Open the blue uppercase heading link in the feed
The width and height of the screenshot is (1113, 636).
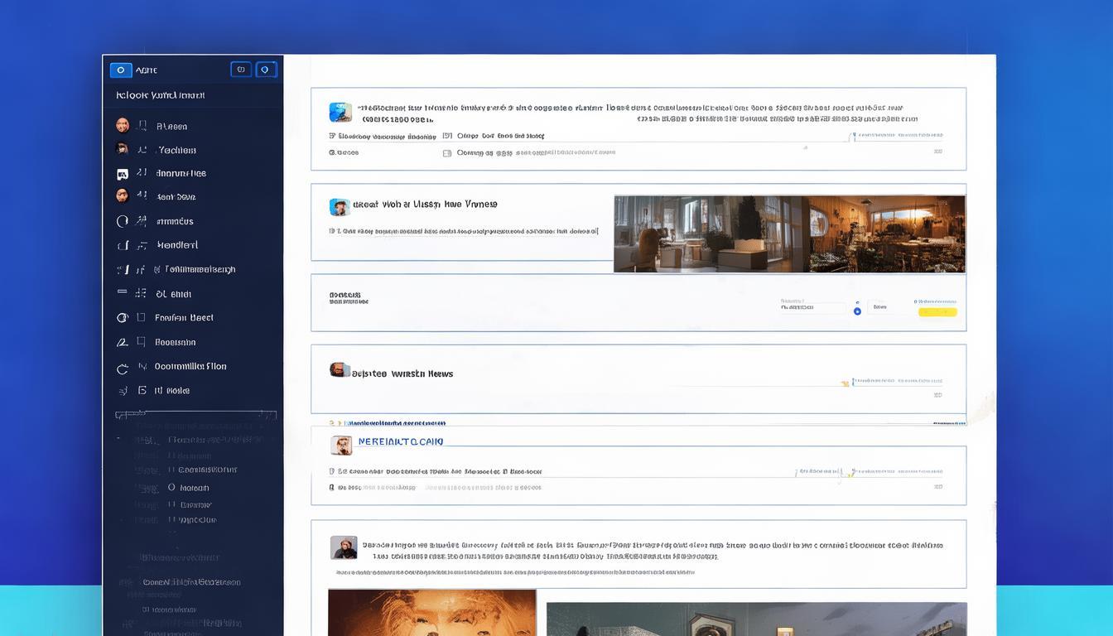point(401,442)
